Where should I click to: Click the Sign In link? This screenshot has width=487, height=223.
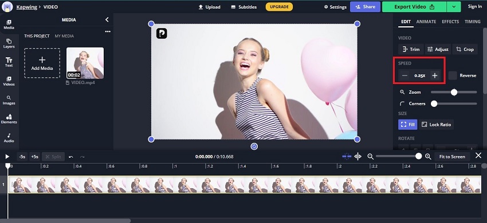coord(475,6)
